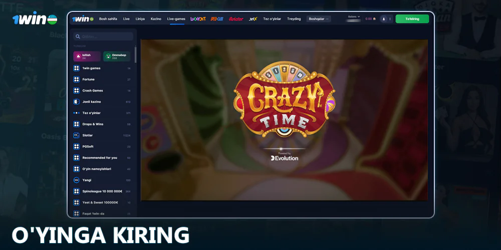Toggle the Ommabop filter chip
This screenshot has width=501, height=250.
pyautogui.click(x=117, y=56)
